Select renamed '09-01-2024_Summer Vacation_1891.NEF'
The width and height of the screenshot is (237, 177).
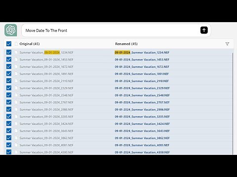pos(142,74)
